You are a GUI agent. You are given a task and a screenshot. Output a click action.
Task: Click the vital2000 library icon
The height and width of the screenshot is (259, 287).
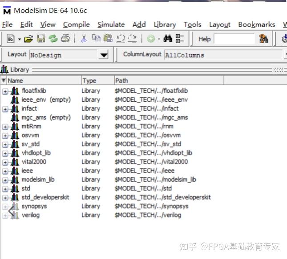(15, 162)
